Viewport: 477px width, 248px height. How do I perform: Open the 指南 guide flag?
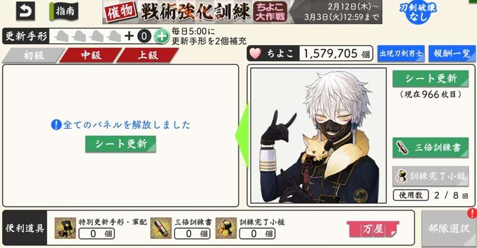click(x=64, y=11)
